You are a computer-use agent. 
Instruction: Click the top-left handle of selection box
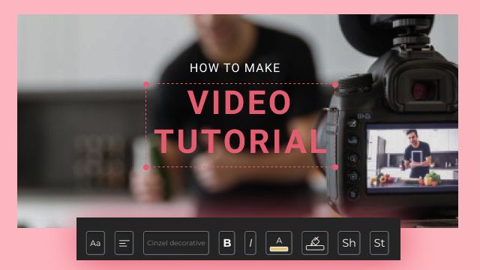(146, 85)
